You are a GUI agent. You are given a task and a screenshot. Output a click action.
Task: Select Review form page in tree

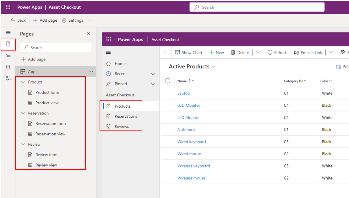[46, 155]
